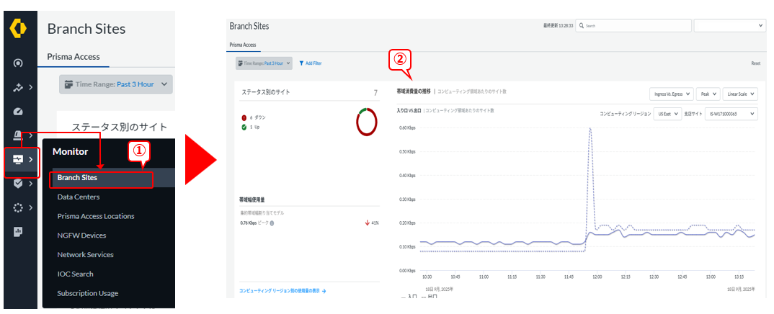Click the speedometer dashboard icon in sidebar
This screenshot has height=314, width=774.
19,112
